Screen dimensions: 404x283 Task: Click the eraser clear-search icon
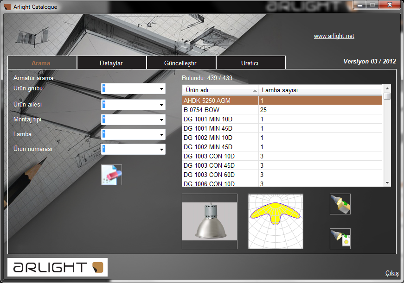112,175
